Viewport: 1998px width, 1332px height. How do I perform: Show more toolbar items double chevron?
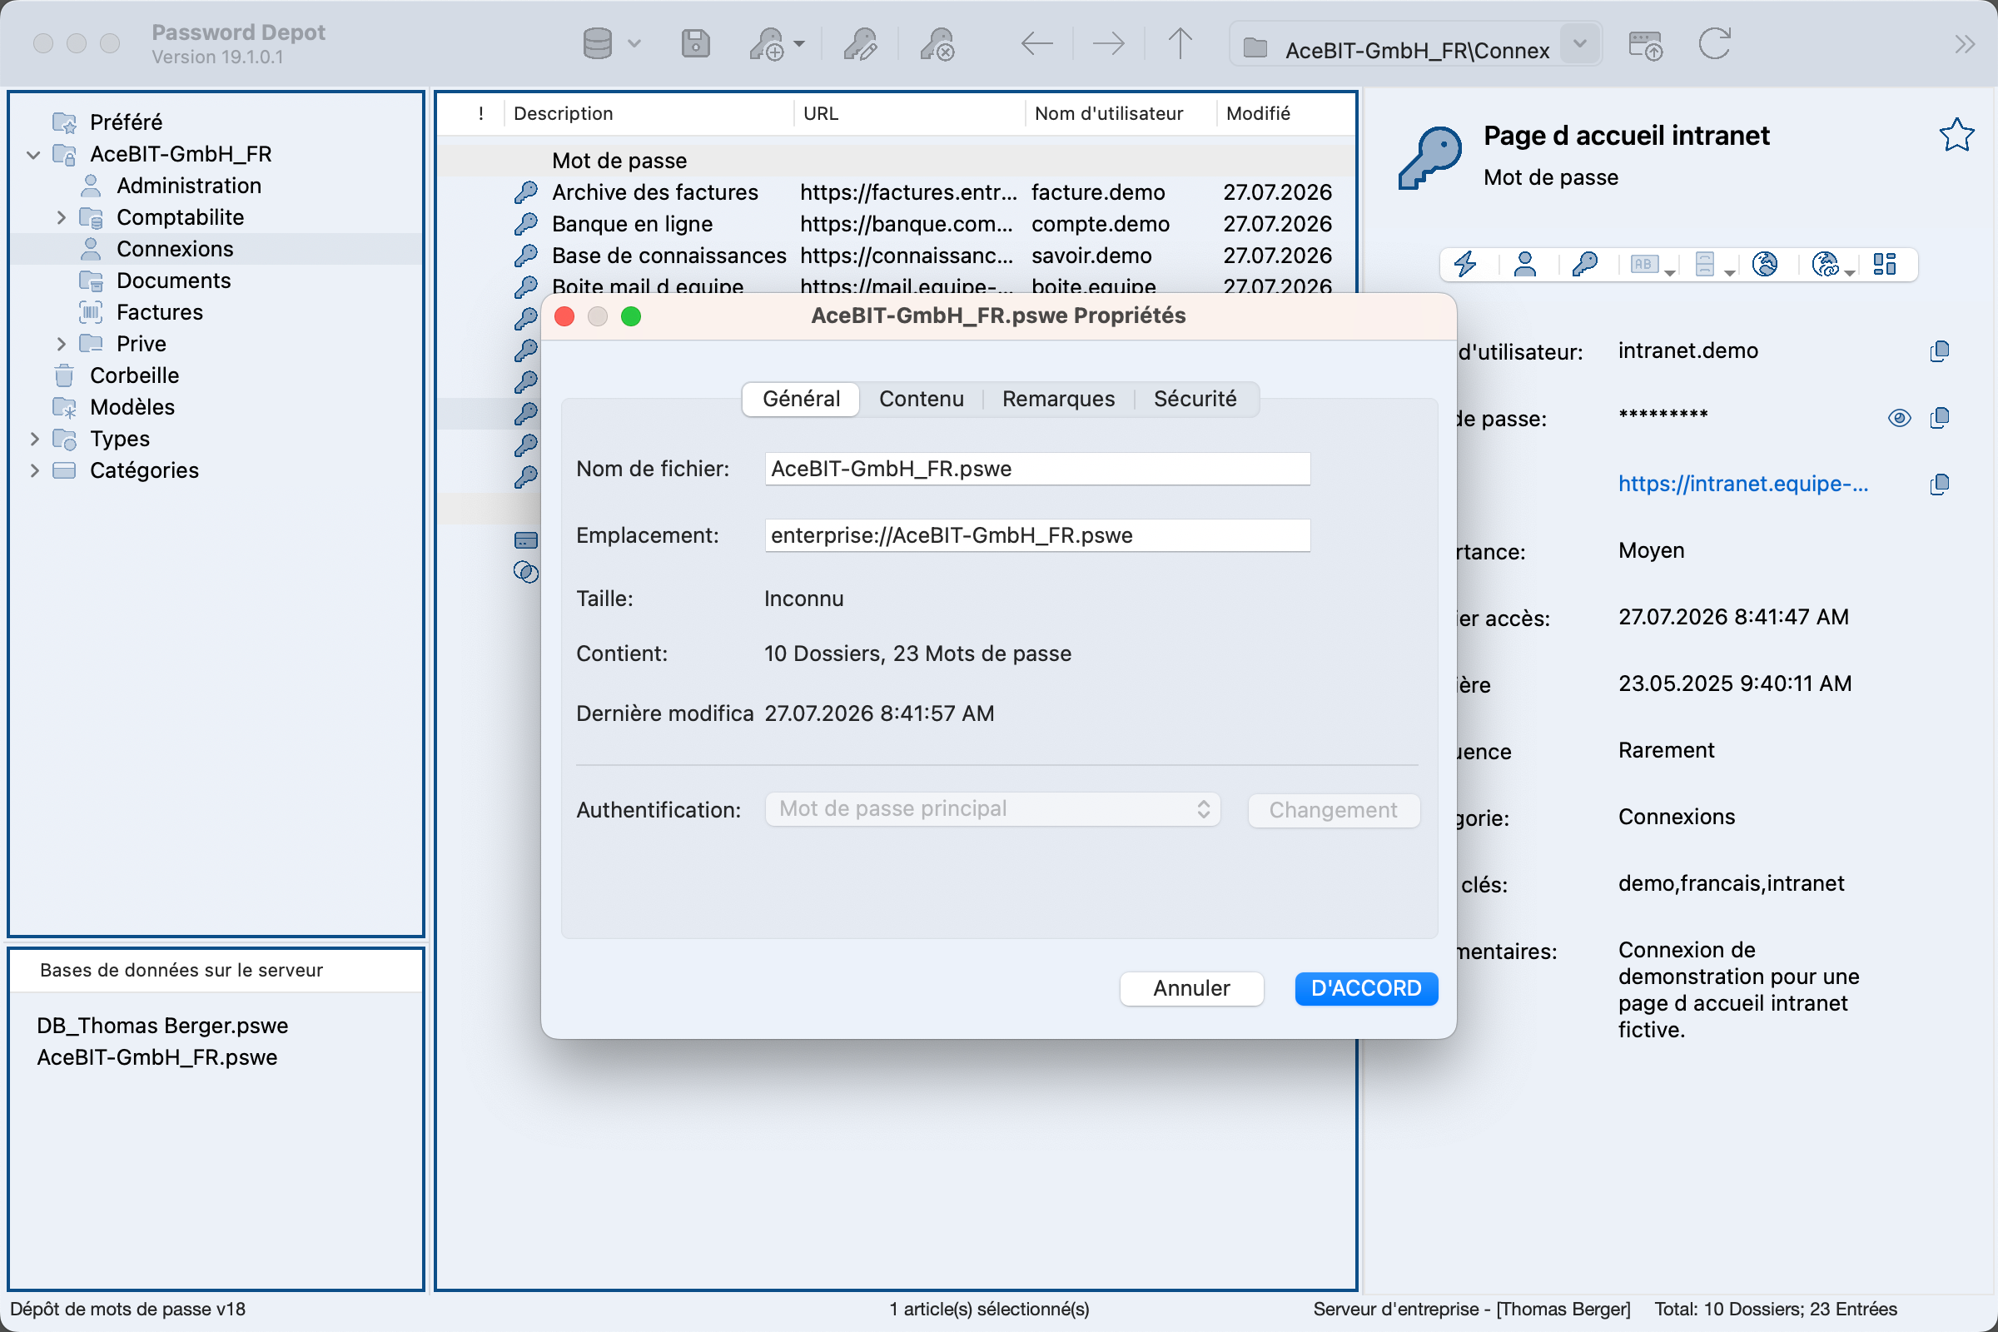pos(1964,44)
